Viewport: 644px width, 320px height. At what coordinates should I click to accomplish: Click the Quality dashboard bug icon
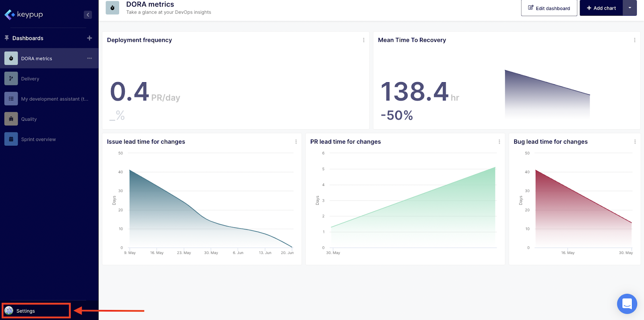pyautogui.click(x=11, y=119)
